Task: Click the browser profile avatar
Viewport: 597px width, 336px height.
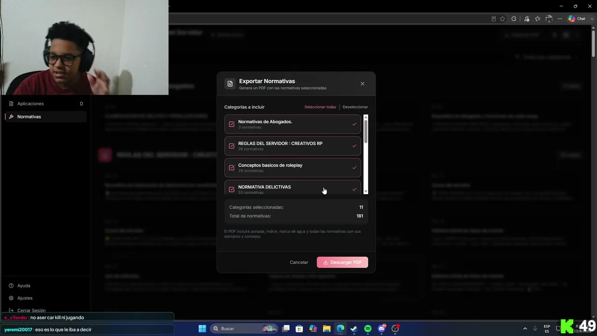Action: [549, 19]
